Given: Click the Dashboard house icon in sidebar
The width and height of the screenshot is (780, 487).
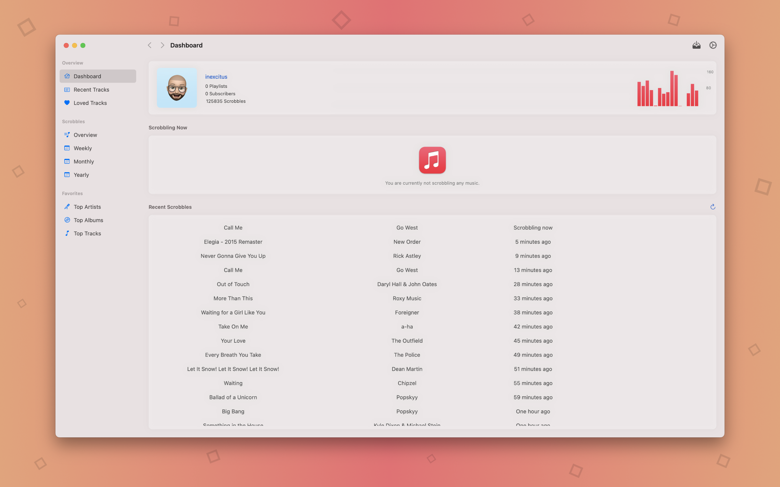Looking at the screenshot, I should 67,76.
